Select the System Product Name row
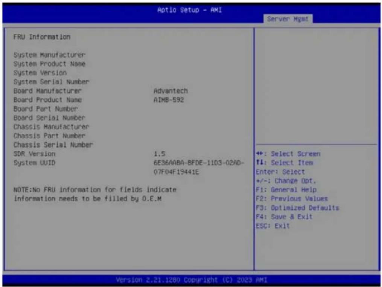This screenshot has height=287, width=382. (49, 64)
